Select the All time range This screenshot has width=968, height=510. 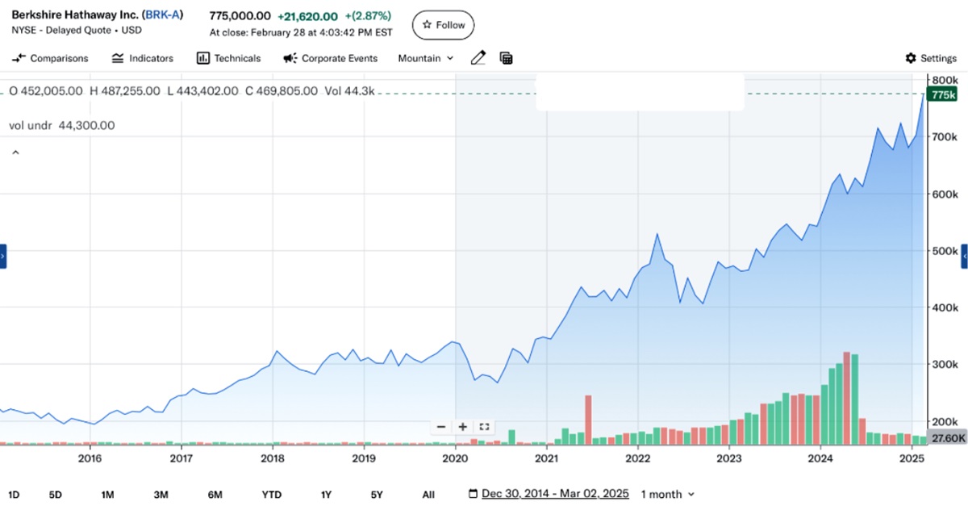428,494
